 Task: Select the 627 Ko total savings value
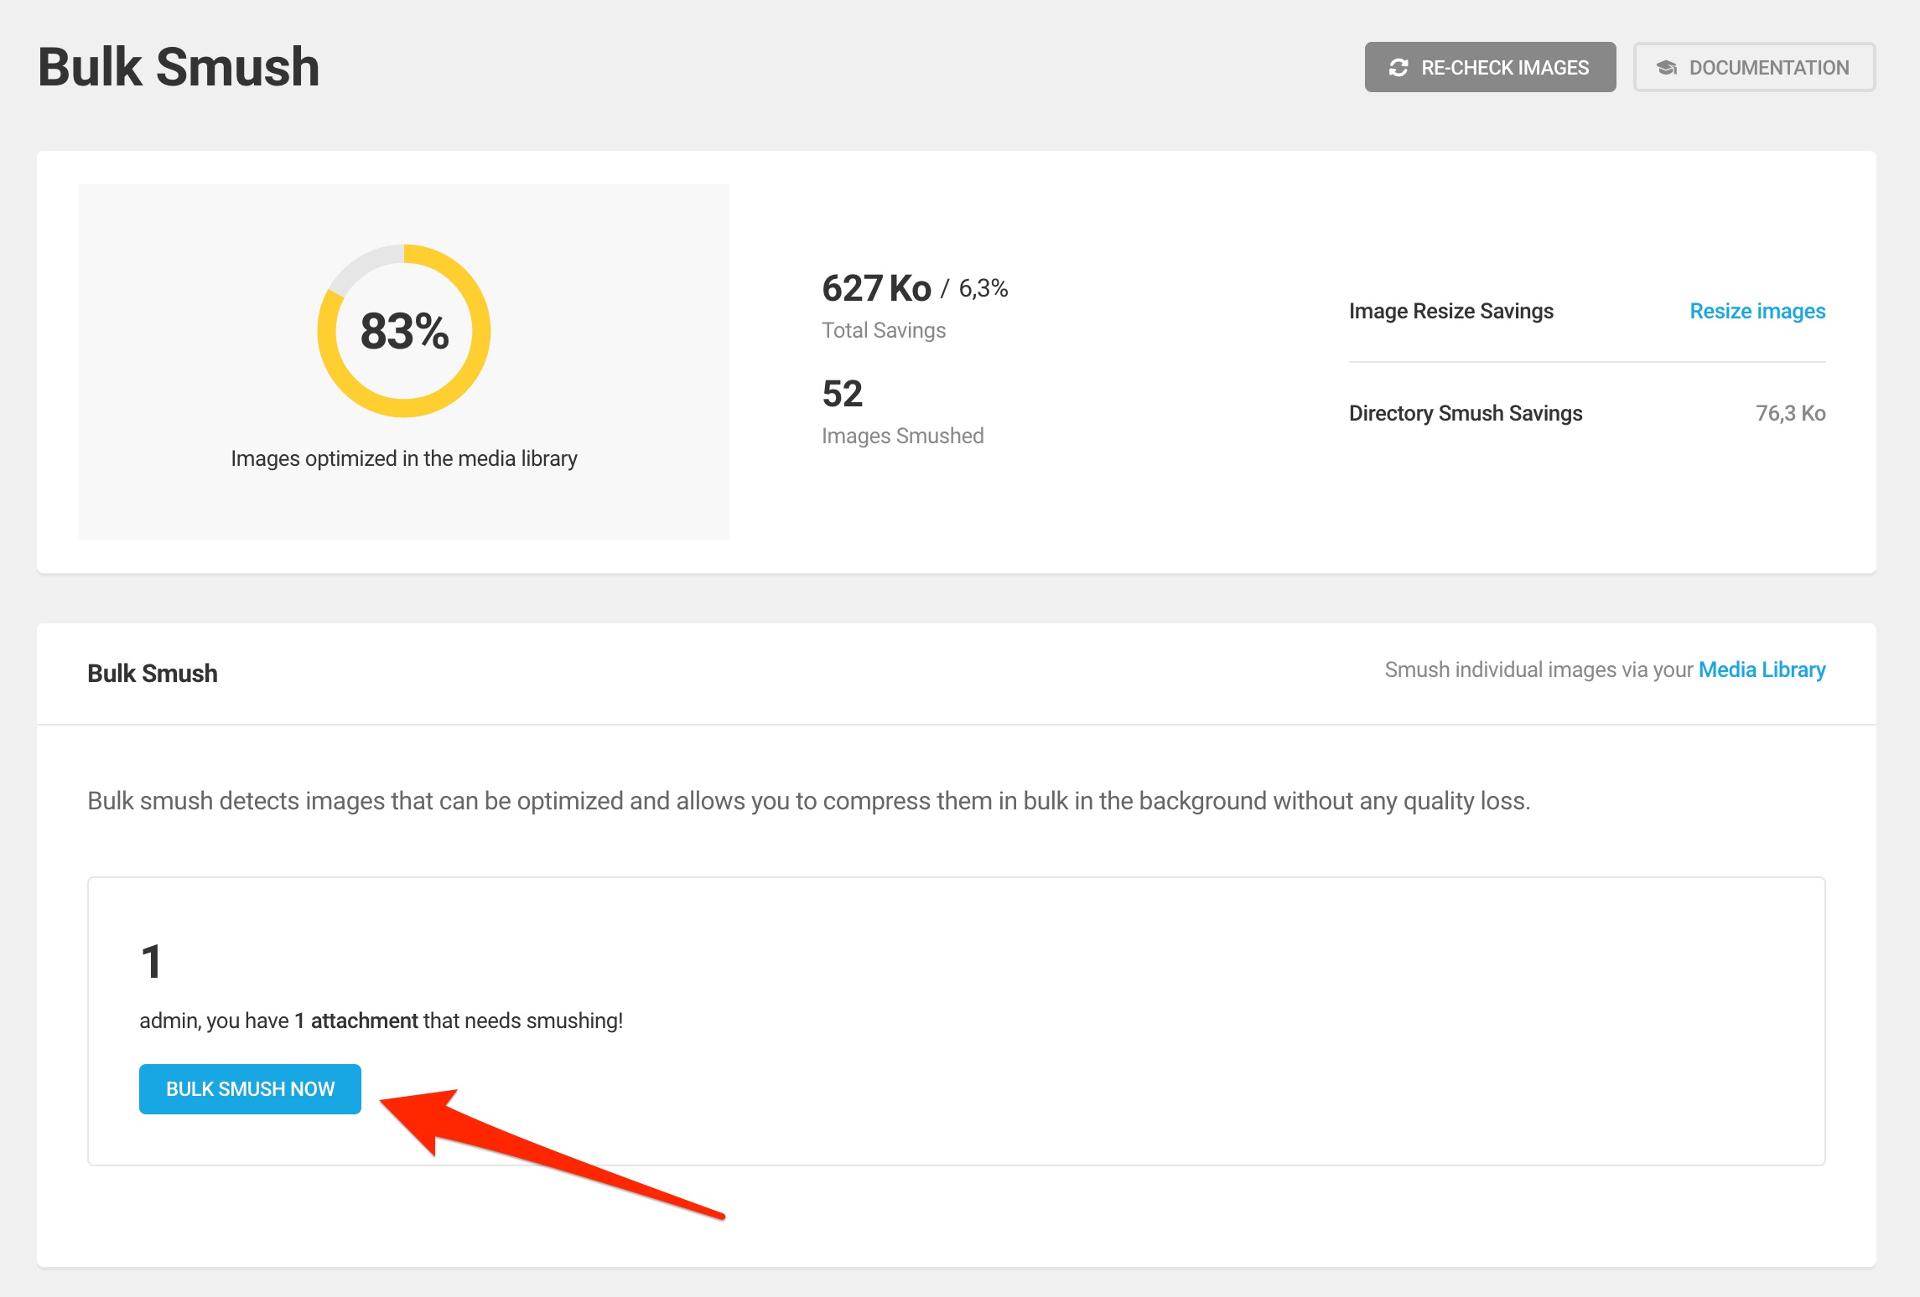876,288
